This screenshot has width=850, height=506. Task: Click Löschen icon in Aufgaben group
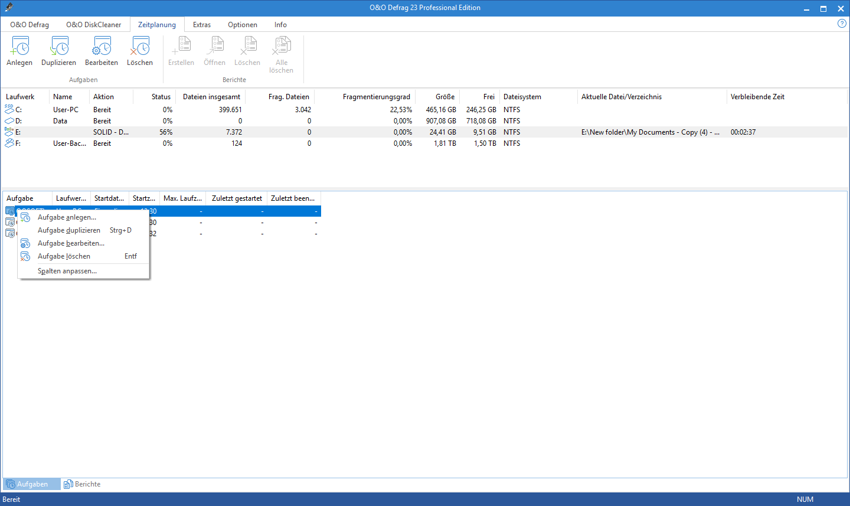coord(140,47)
